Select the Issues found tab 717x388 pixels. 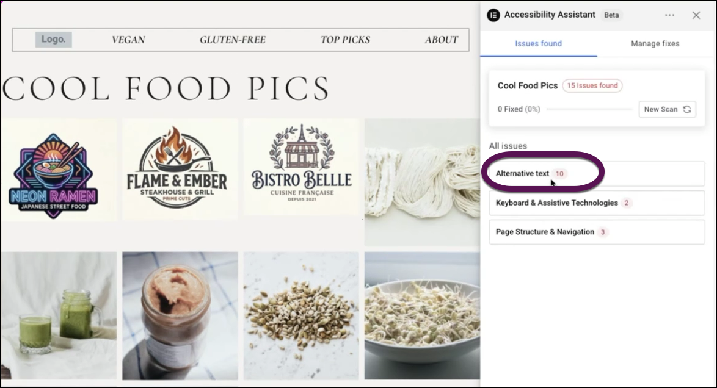pos(538,43)
